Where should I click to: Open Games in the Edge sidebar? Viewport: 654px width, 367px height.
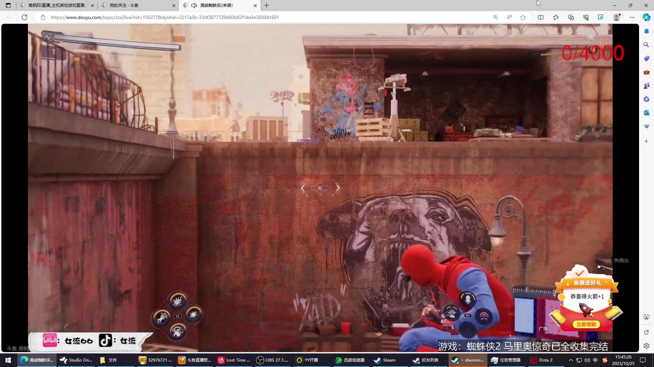(647, 86)
